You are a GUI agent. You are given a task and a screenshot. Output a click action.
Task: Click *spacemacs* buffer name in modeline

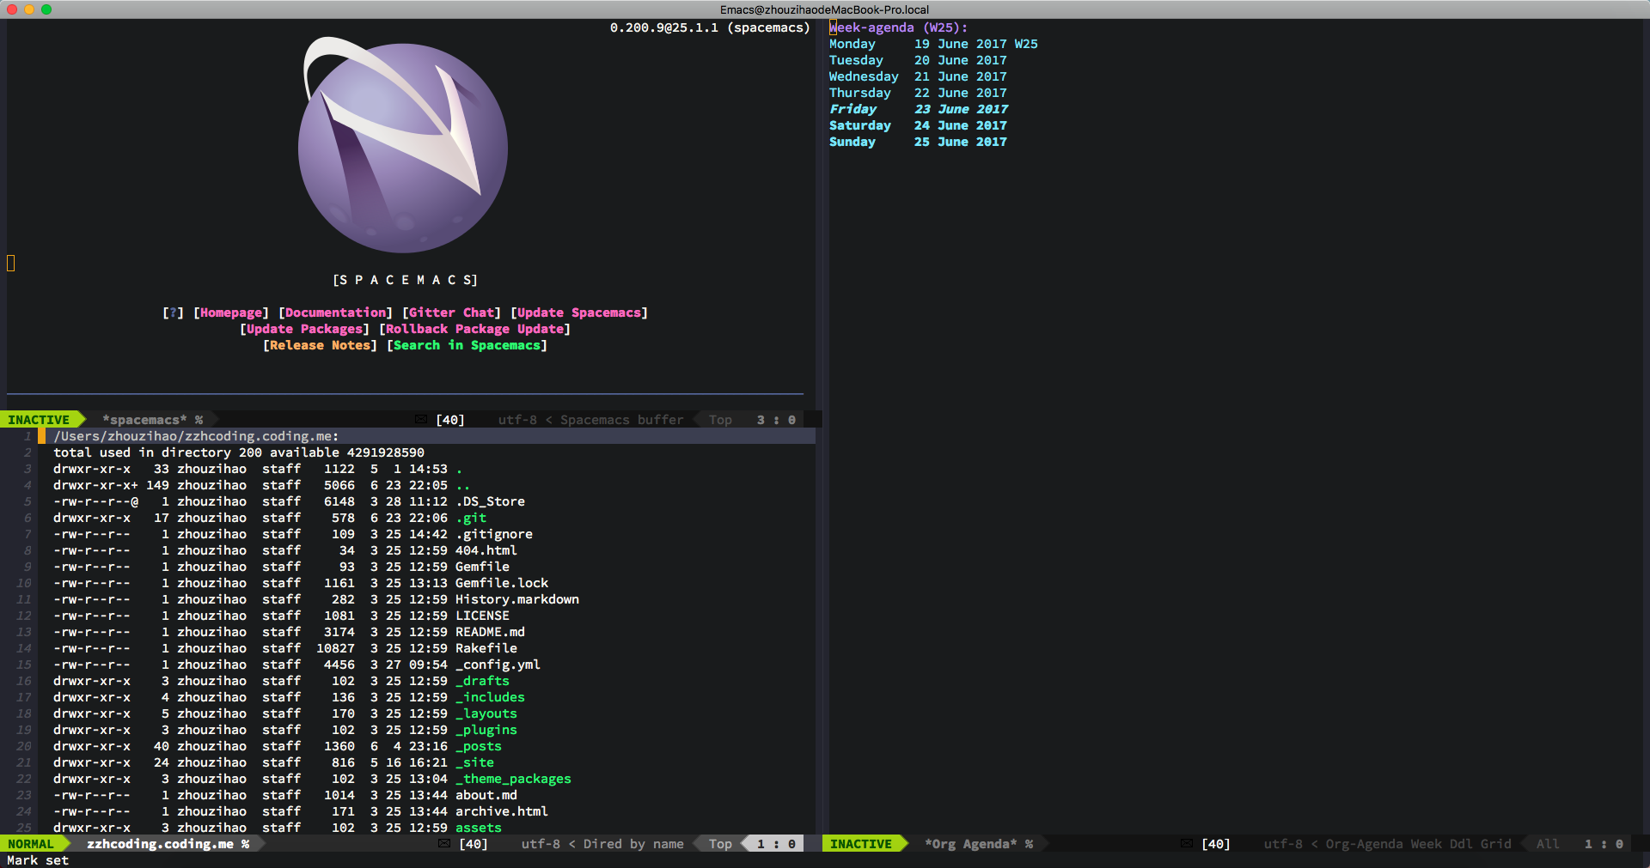[x=144, y=420]
